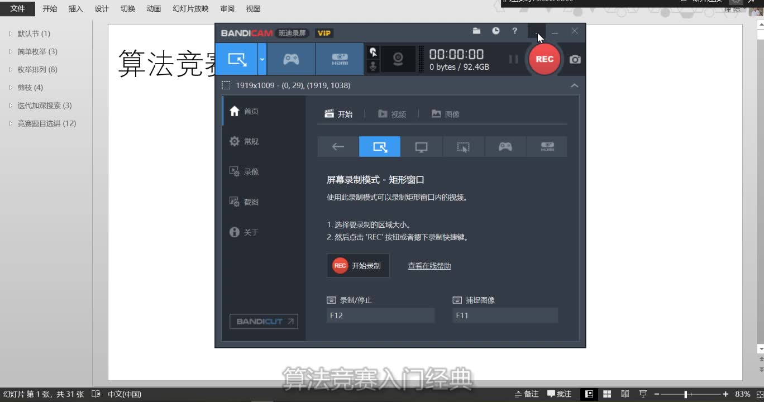Open scheduled recording clock icon
The image size is (764, 402).
point(496,31)
